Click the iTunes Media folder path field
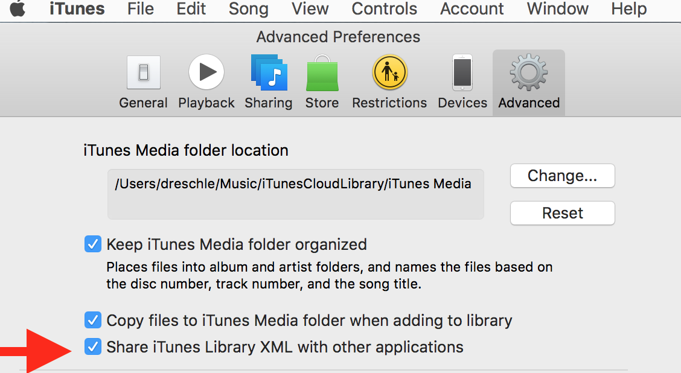 pos(295,194)
